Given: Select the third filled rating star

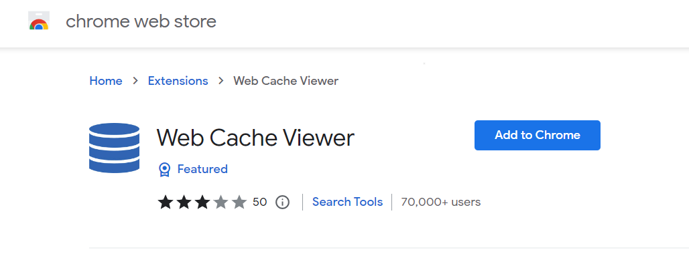Looking at the screenshot, I should (202, 202).
